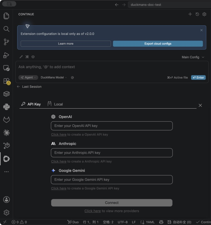Click Active file option in input bar
Image resolution: width=211 pixels, height=225 pixels.
coord(177,77)
